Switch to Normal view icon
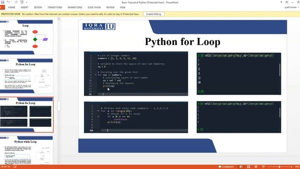 point(241,167)
